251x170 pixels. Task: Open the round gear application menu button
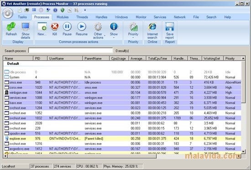point(8,13)
